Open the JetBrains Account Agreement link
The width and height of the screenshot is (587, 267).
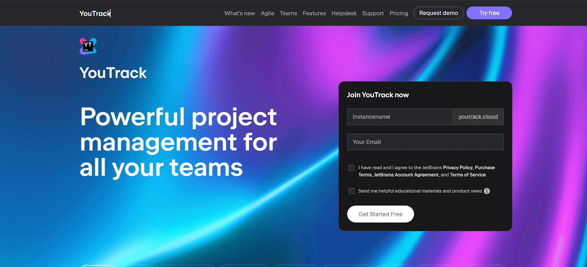tap(406, 175)
